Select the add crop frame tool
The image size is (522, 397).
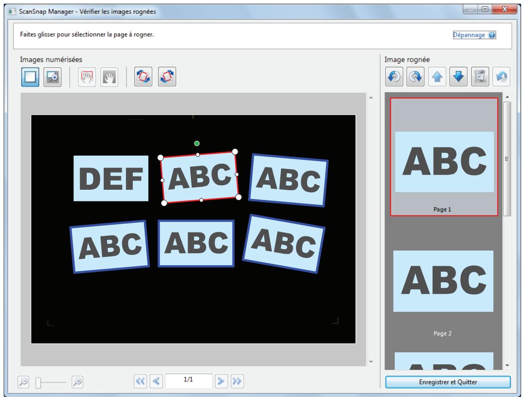click(52, 77)
